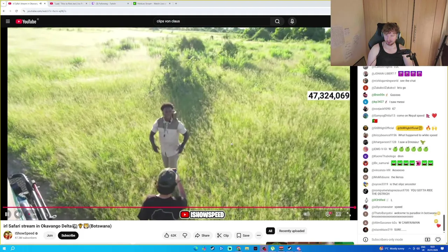Open the tab search dropdown arrow
Screen dimensions: 448x252
pyautogui.click(x=3, y=3)
